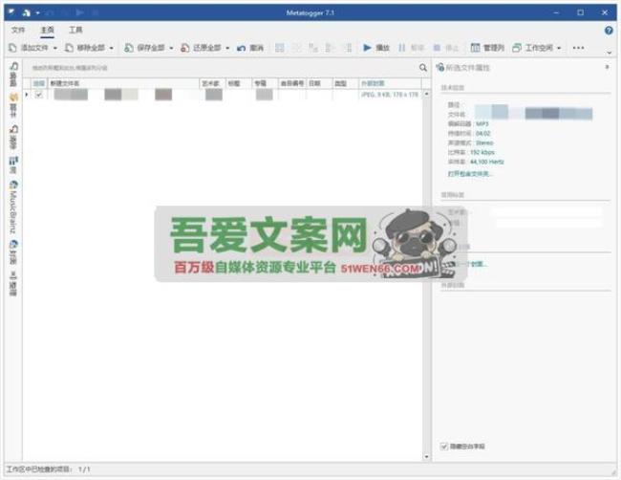621x480 pixels.
Task: Click the magnifier search icon
Action: (423, 68)
